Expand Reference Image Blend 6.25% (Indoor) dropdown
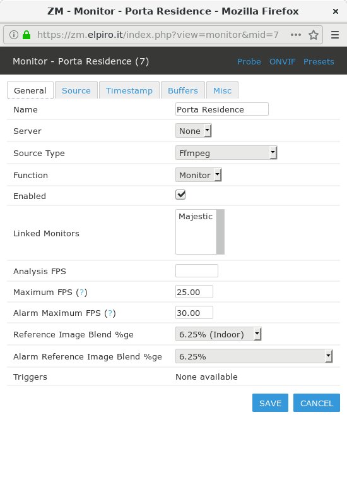Screen dimensions: 347x489 click(218, 334)
